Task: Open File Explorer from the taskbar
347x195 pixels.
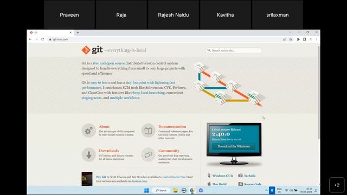Action: [176, 190]
